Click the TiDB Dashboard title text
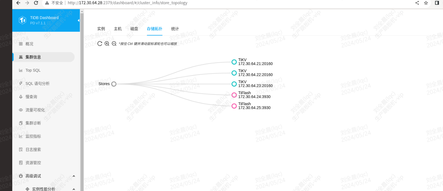The height and width of the screenshot is (191, 443). [44, 18]
